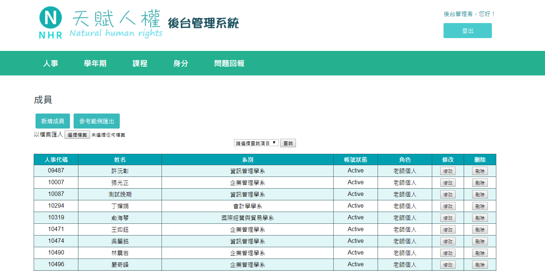Screen dimensions: 545x271
Task: Click the 查詢 search button
Action: [288, 143]
